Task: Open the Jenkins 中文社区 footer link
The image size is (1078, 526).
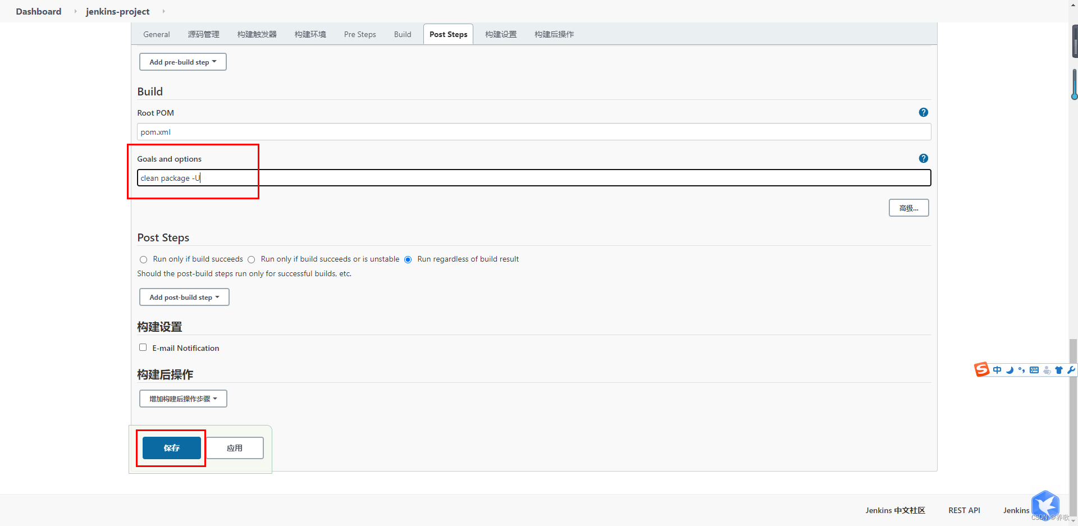Action: (x=895, y=510)
